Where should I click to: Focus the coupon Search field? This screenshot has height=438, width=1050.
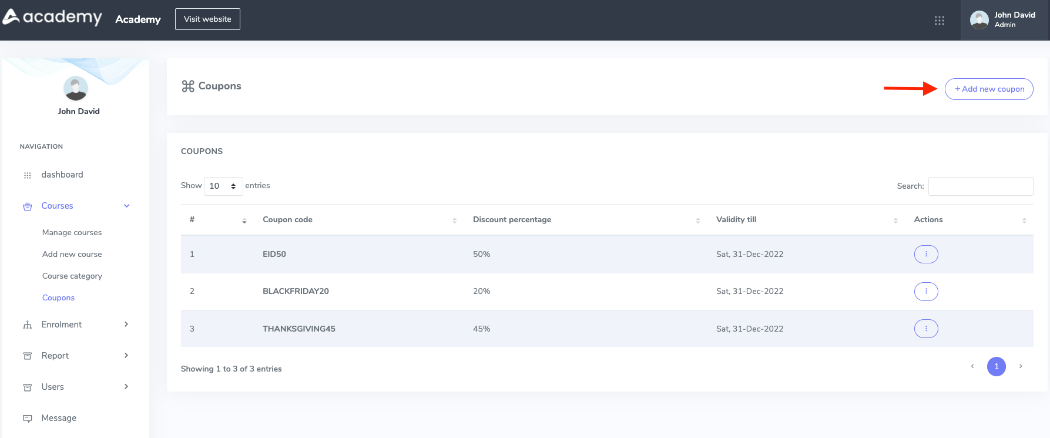[980, 186]
